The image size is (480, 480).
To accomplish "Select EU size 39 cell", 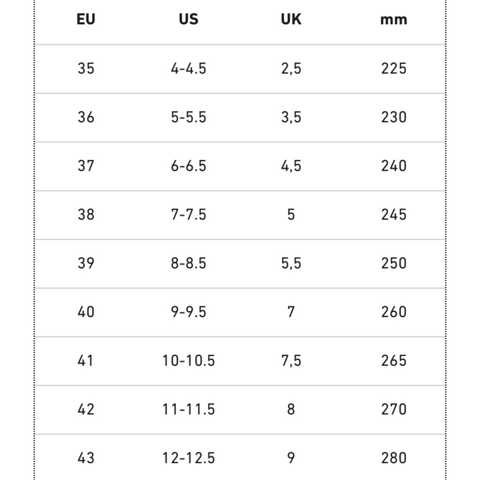I will coord(86,263).
